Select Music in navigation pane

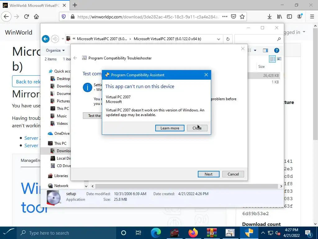pyautogui.click(x=58, y=116)
